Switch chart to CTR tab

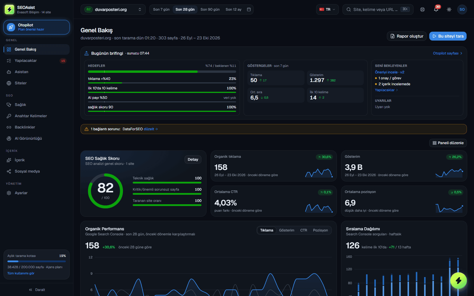304,230
